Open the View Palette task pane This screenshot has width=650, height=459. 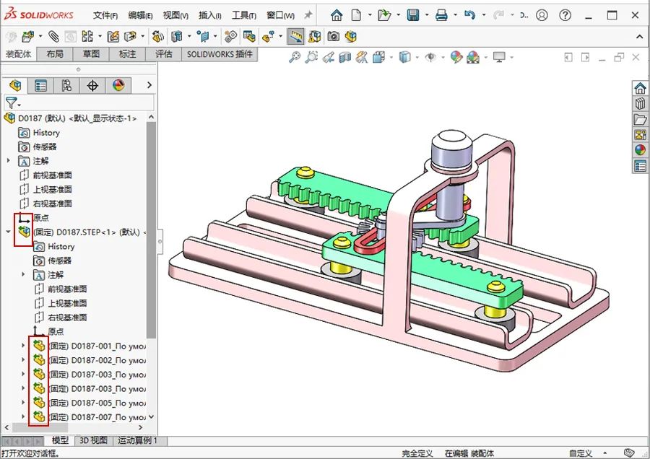(640, 135)
